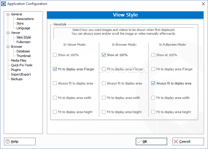Uncheck Always fit to display area in Fullscreen Mode
Image resolution: width=208 pixels, height=149 pixels.
[153, 83]
